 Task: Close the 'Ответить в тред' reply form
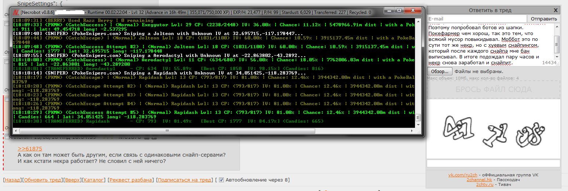pos(556,10)
